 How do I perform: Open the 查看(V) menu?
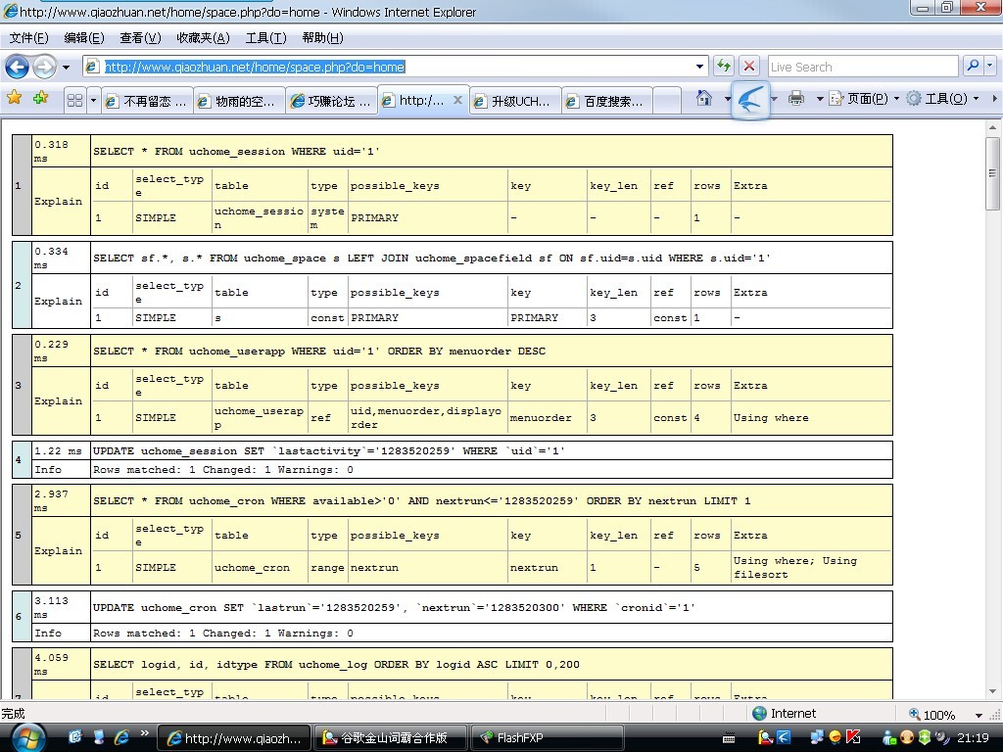click(x=140, y=38)
